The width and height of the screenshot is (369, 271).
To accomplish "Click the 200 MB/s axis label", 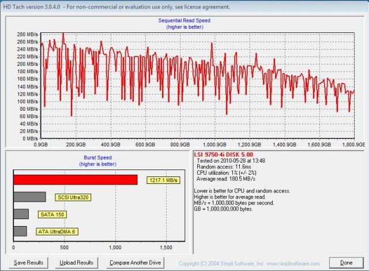I will click(27, 64).
